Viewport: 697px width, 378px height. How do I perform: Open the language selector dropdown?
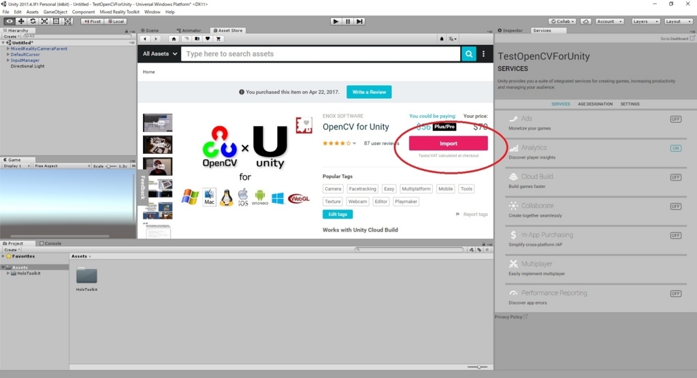tap(453, 39)
